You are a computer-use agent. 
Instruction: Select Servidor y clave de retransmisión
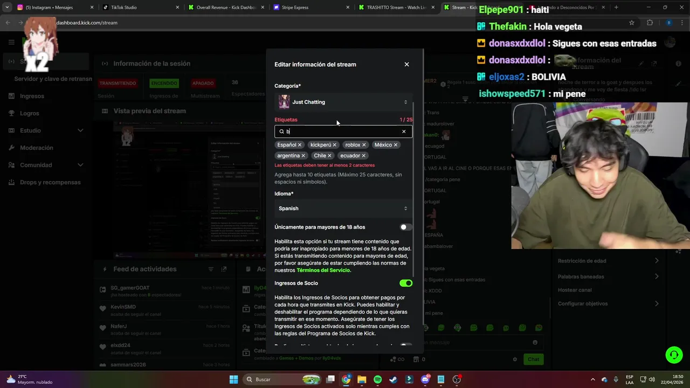[x=53, y=79]
